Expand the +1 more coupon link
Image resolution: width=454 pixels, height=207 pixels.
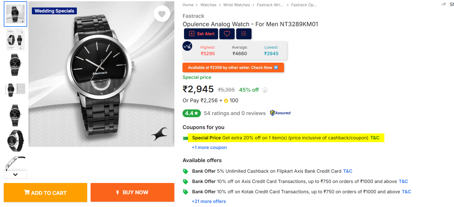tap(209, 147)
